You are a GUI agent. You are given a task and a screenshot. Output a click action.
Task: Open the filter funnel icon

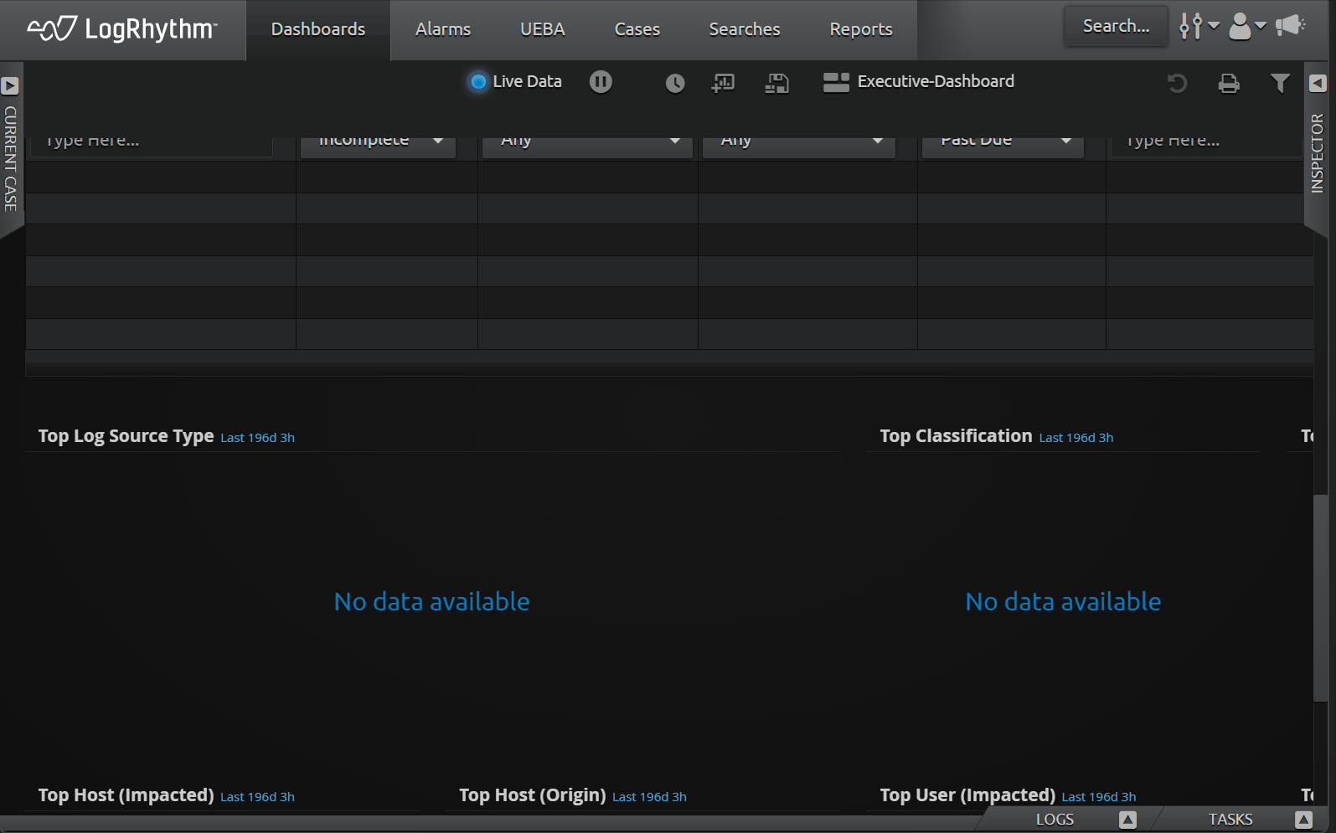pyautogui.click(x=1279, y=83)
